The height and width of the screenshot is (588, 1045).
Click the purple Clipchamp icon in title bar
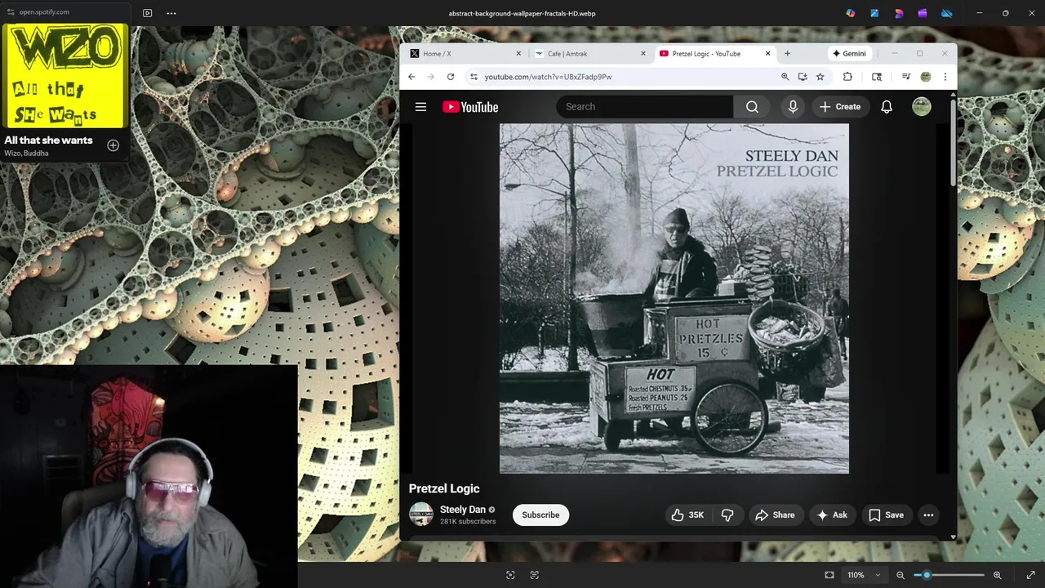923,13
